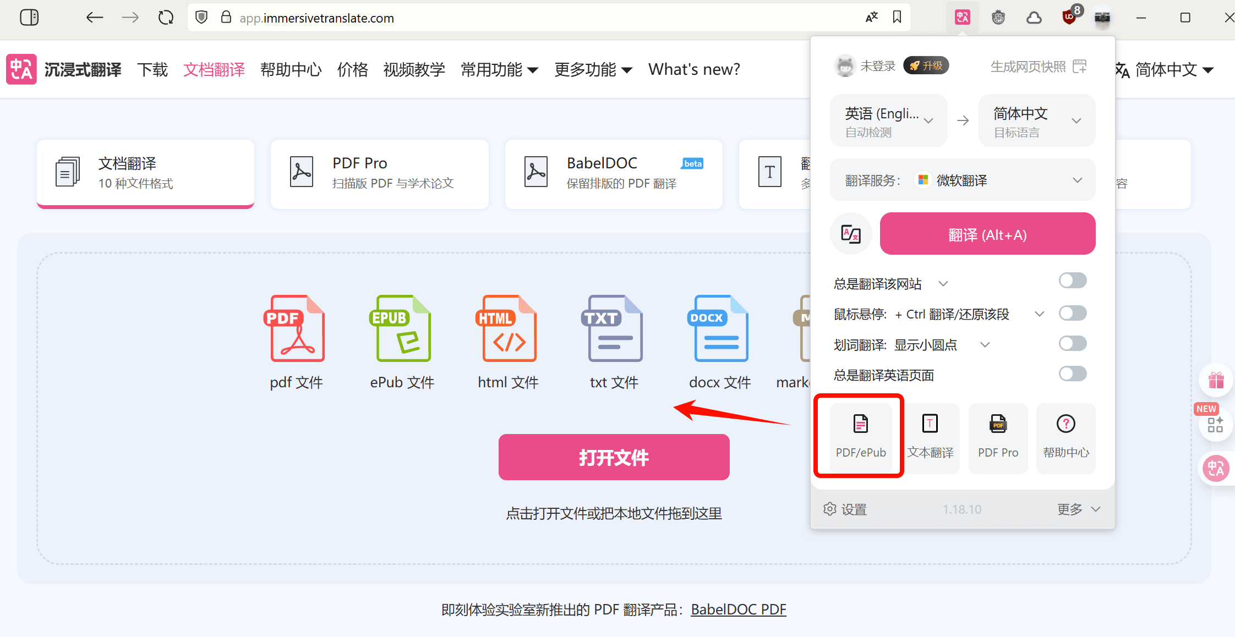Click the NEW apps grid floating icon
This screenshot has height=637, width=1235.
pyautogui.click(x=1215, y=424)
